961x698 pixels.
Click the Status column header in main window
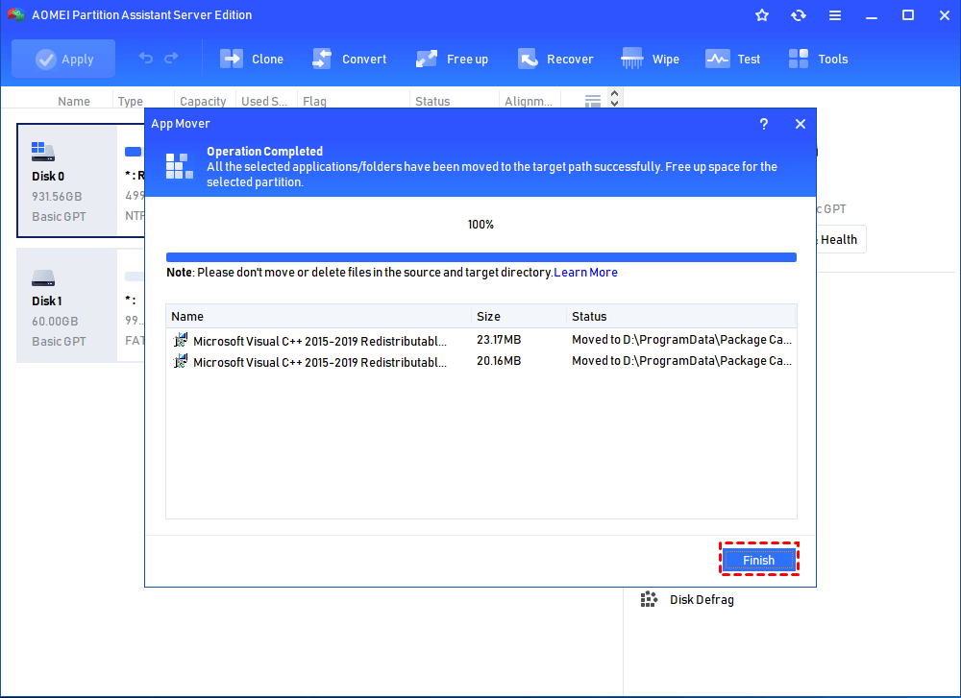432,101
